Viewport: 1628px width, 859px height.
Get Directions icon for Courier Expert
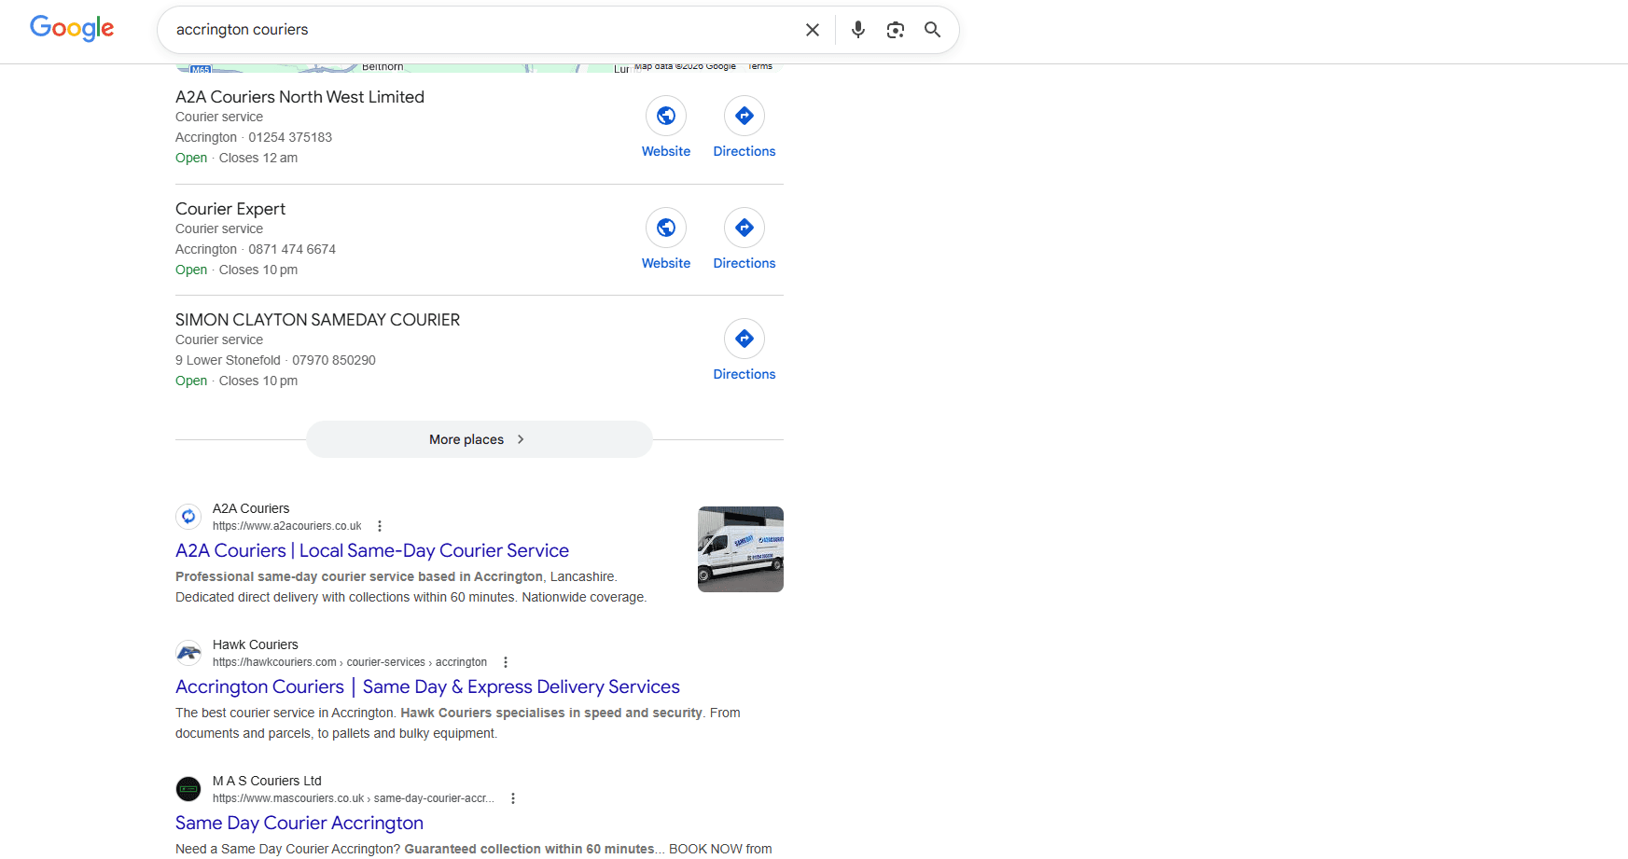[x=744, y=228]
